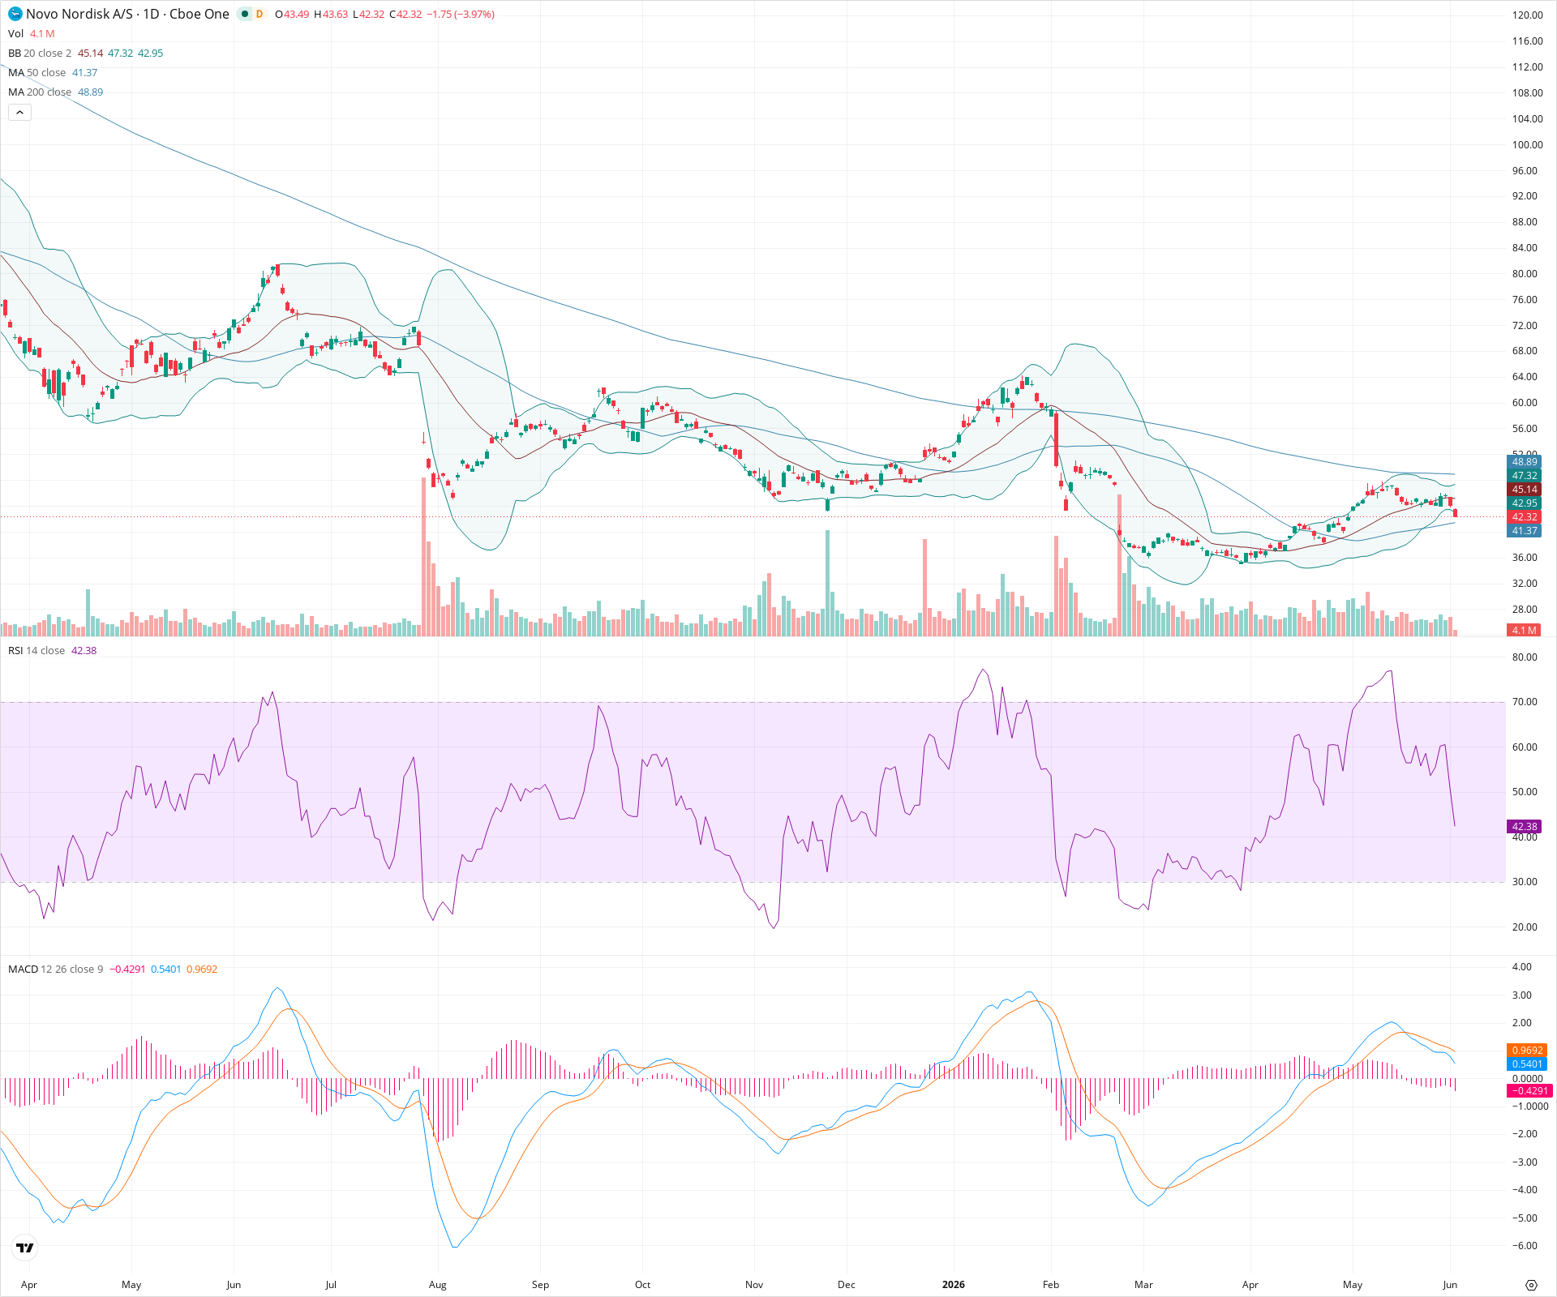Open the chart settings gear icon

pos(1531,1285)
